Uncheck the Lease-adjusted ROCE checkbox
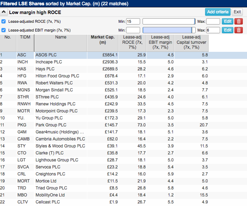This screenshot has height=208, width=247. (3, 21)
